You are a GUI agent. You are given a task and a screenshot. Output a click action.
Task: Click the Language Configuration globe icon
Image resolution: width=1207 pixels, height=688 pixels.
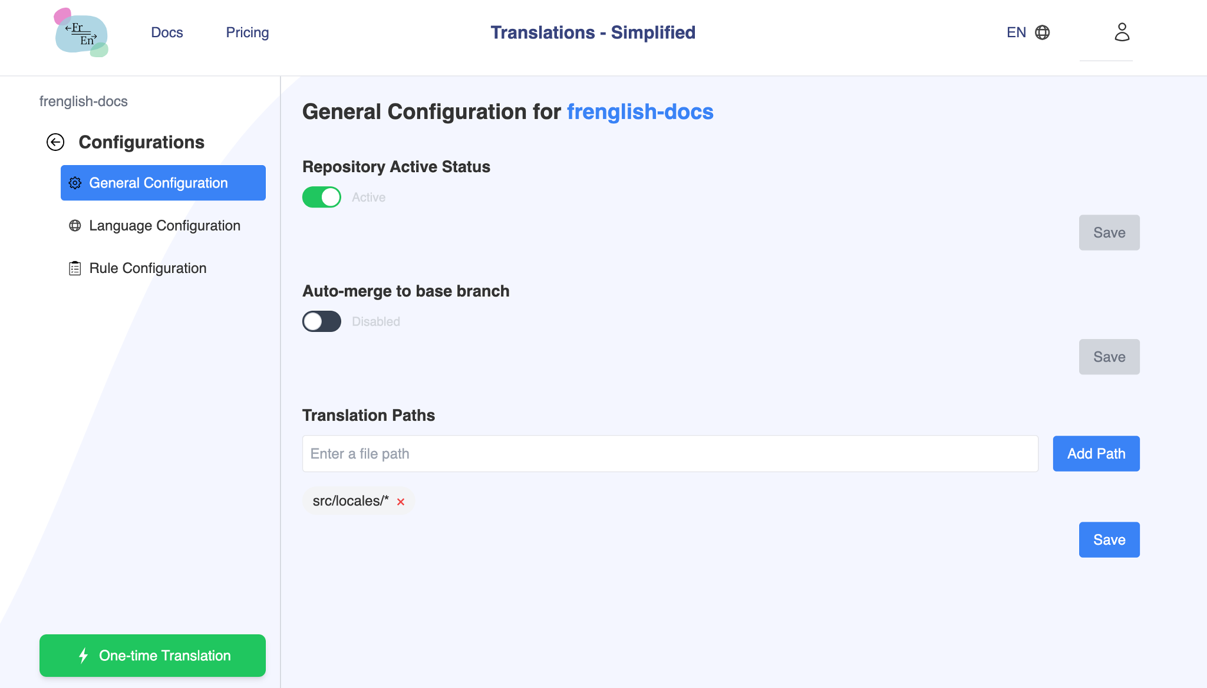[76, 225]
